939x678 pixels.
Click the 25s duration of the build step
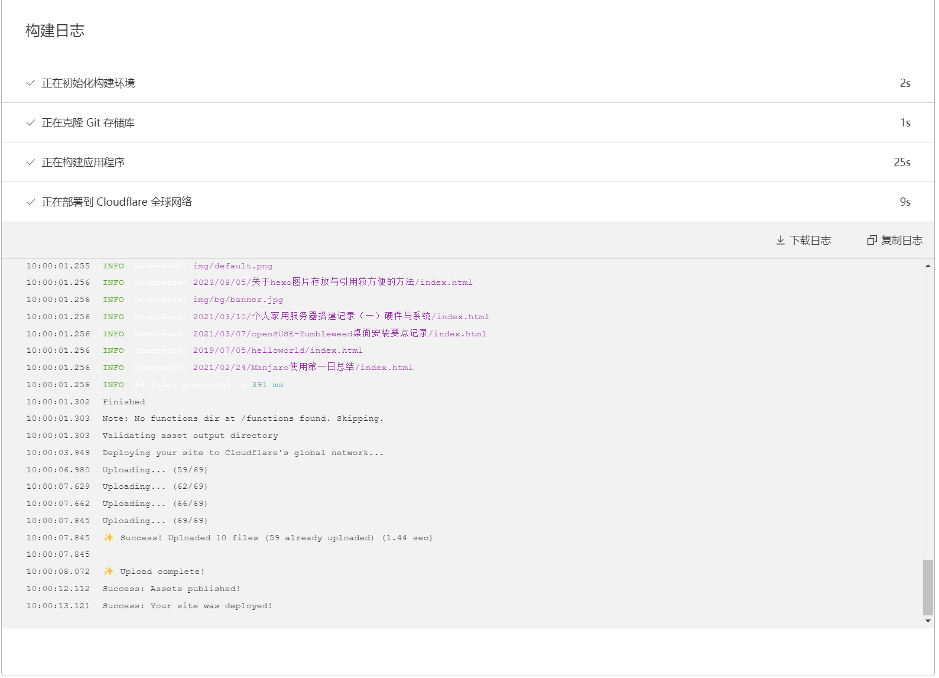pos(902,163)
